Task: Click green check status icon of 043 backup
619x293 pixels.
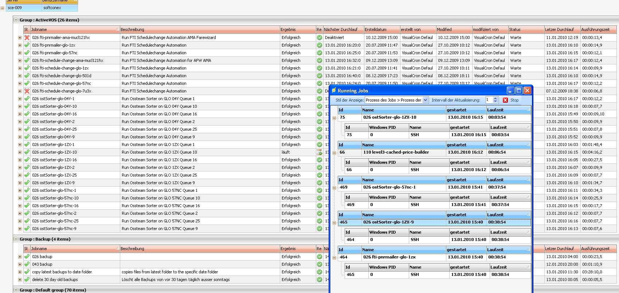Action: [x=27, y=264]
